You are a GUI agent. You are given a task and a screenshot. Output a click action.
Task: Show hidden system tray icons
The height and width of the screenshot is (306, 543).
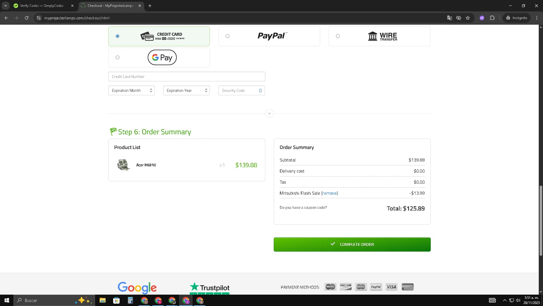[505, 300]
